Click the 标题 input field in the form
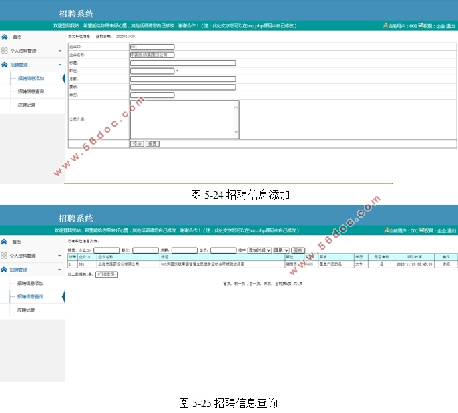The image size is (458, 413). coord(183,63)
